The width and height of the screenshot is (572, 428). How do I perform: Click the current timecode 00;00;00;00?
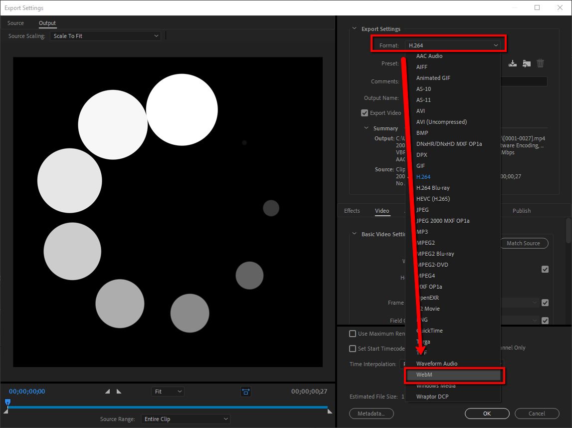(x=27, y=391)
